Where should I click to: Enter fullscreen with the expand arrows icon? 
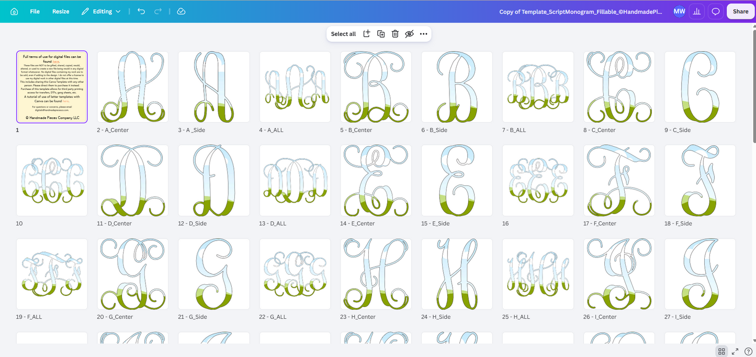[735, 351]
